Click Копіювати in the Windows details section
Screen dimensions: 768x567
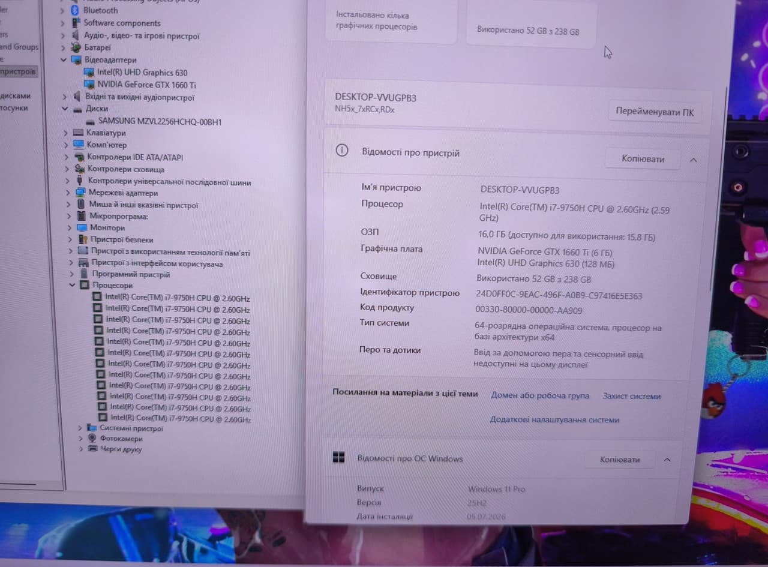coord(620,460)
